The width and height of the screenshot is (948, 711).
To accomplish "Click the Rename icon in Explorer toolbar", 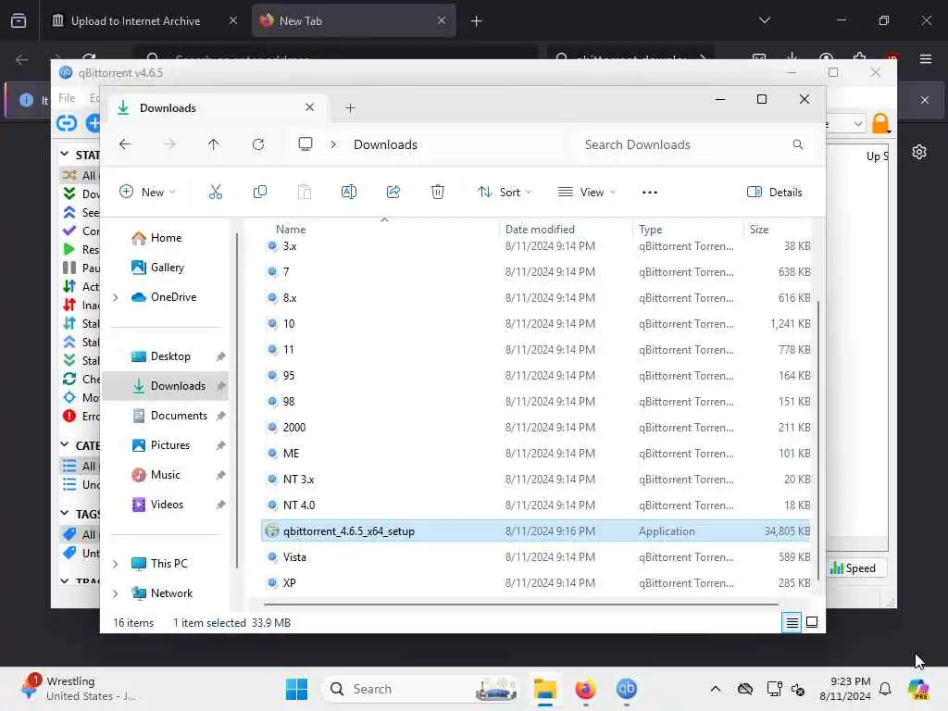I will 349,193.
